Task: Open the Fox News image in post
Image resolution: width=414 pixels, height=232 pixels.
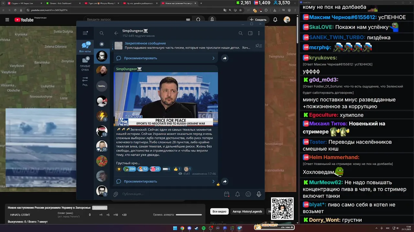Action: click(166, 99)
